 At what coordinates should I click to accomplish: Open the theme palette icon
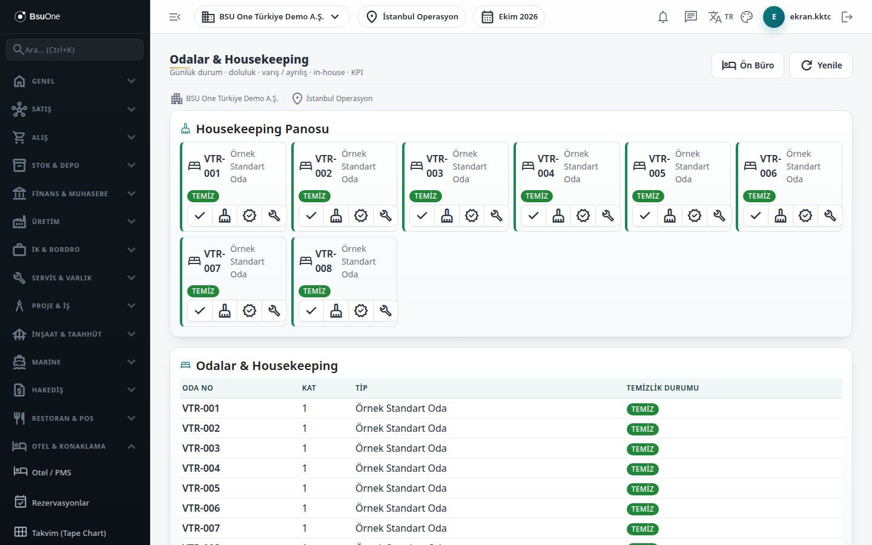click(x=747, y=17)
